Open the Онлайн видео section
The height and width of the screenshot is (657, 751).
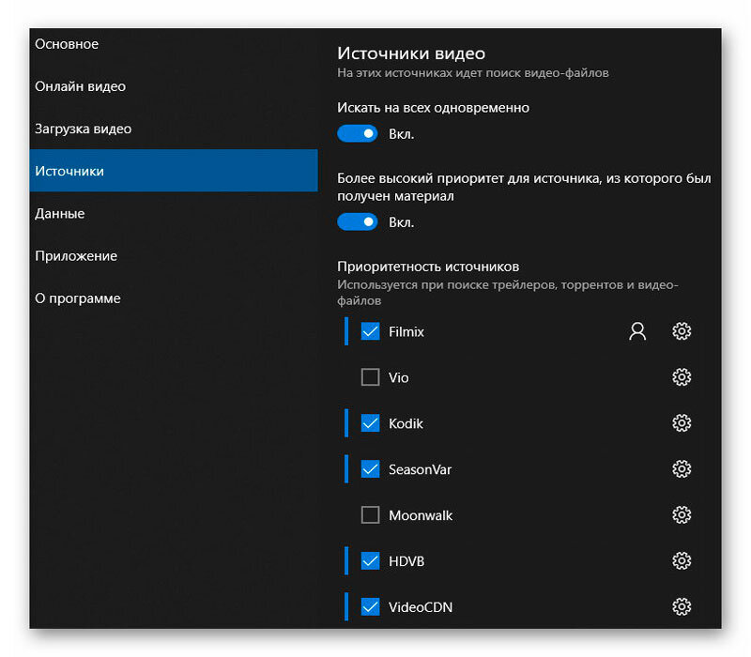75,86
